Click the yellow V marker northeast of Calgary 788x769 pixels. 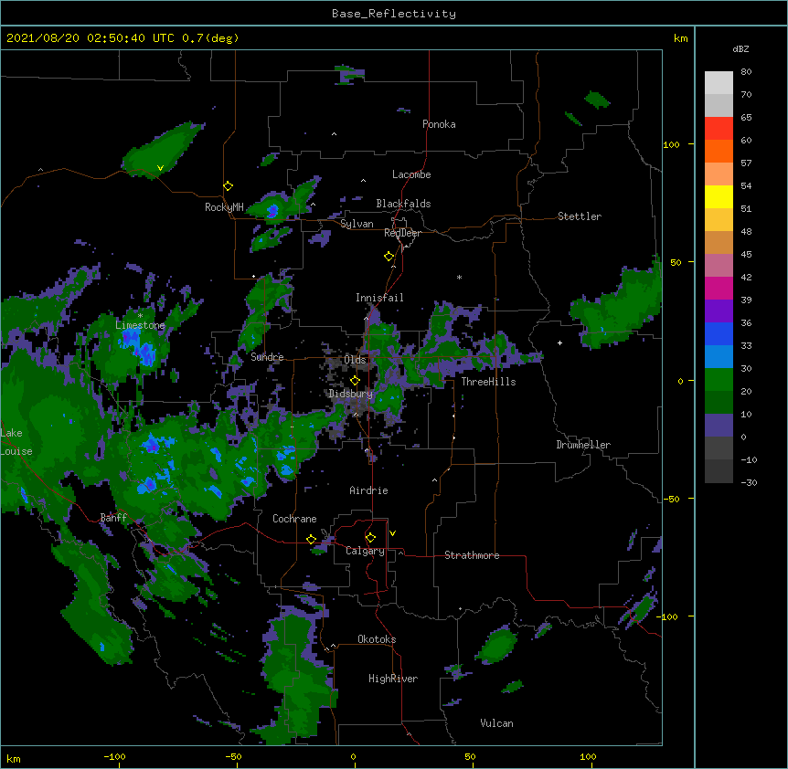[392, 533]
